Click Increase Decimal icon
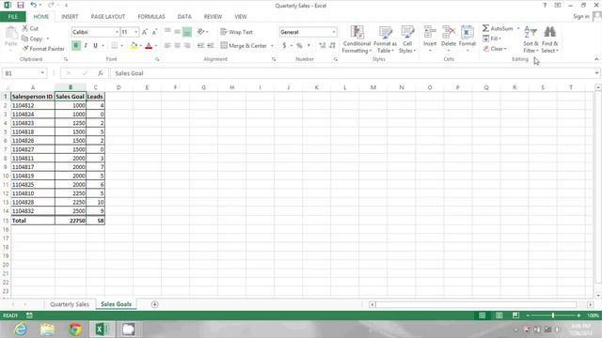 point(322,46)
